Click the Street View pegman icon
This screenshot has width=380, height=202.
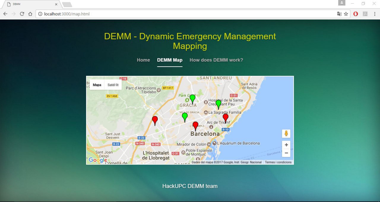pyautogui.click(x=286, y=134)
